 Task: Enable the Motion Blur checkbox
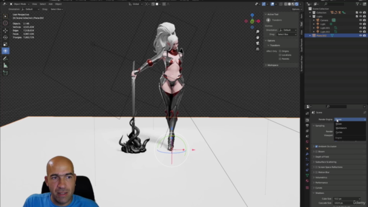[316, 172]
